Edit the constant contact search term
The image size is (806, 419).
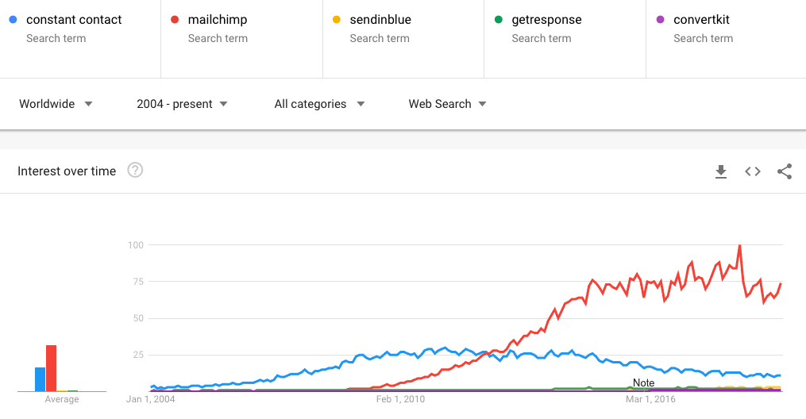tap(74, 19)
